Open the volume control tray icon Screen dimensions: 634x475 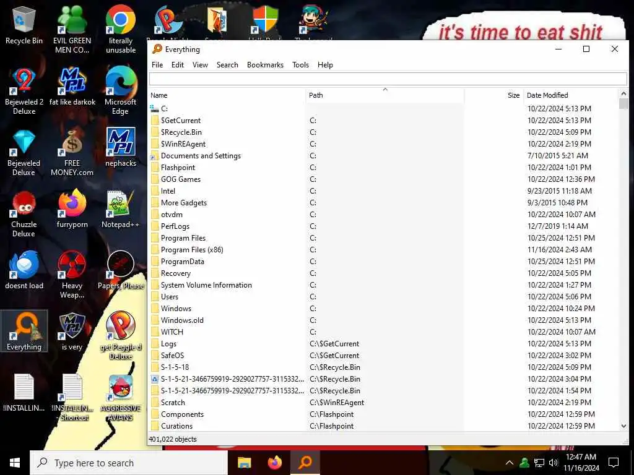(553, 463)
